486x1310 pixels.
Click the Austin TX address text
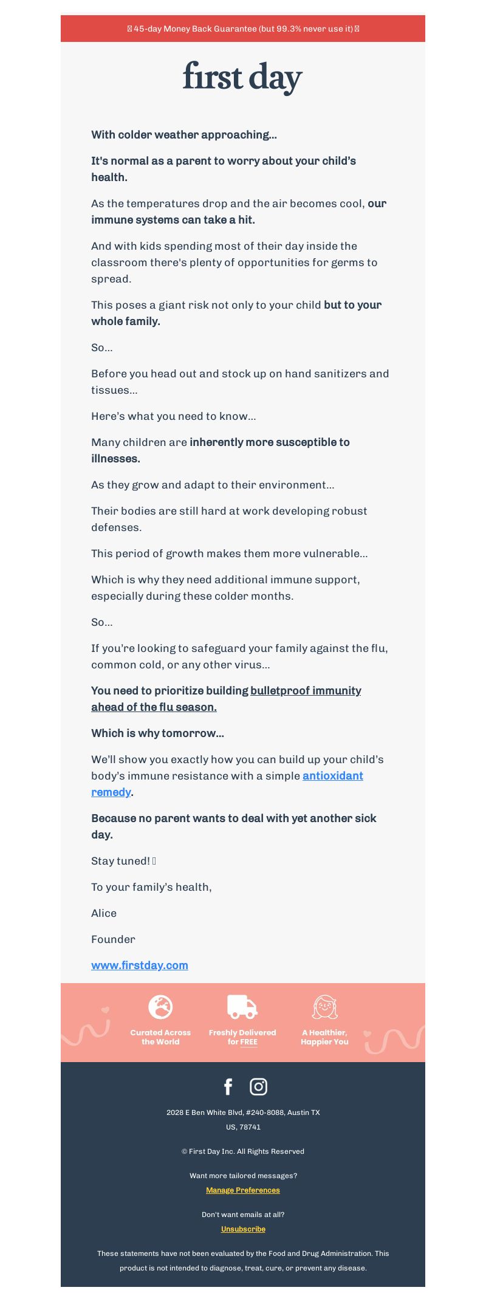(x=243, y=1119)
